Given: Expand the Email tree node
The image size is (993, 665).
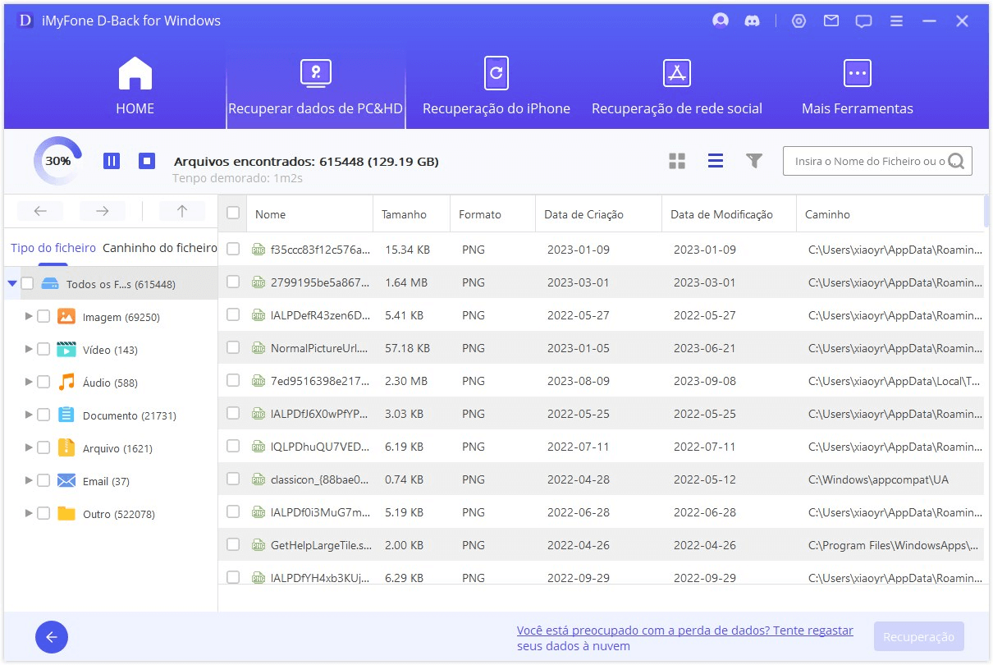Looking at the screenshot, I should click(29, 480).
